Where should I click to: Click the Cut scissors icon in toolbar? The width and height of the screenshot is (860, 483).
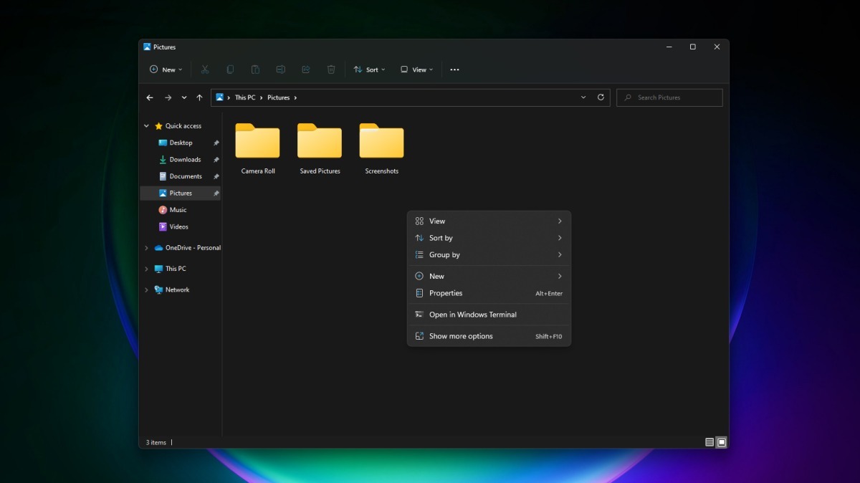tap(205, 70)
